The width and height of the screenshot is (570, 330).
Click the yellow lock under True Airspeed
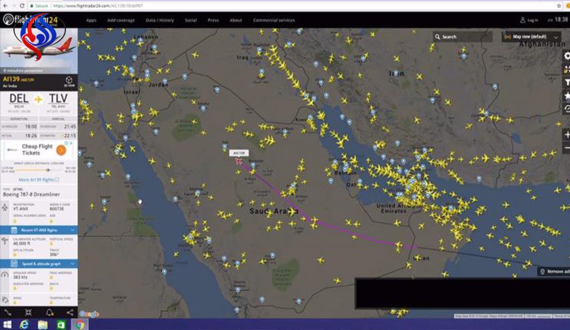(51, 277)
